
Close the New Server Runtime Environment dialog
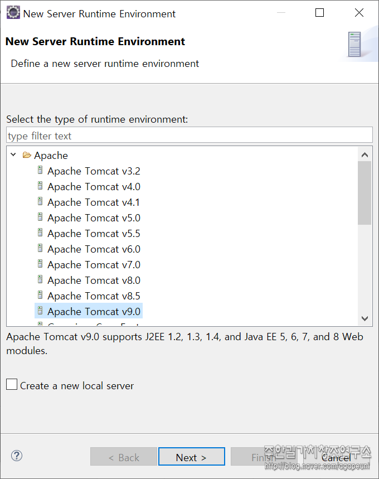tap(359, 12)
